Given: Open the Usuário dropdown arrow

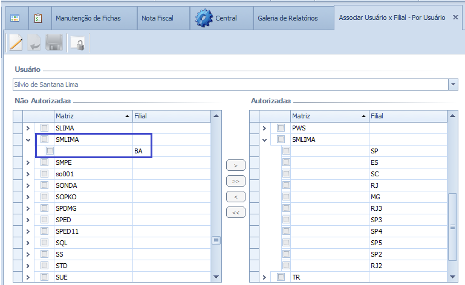Looking at the screenshot, I should 453,85.
